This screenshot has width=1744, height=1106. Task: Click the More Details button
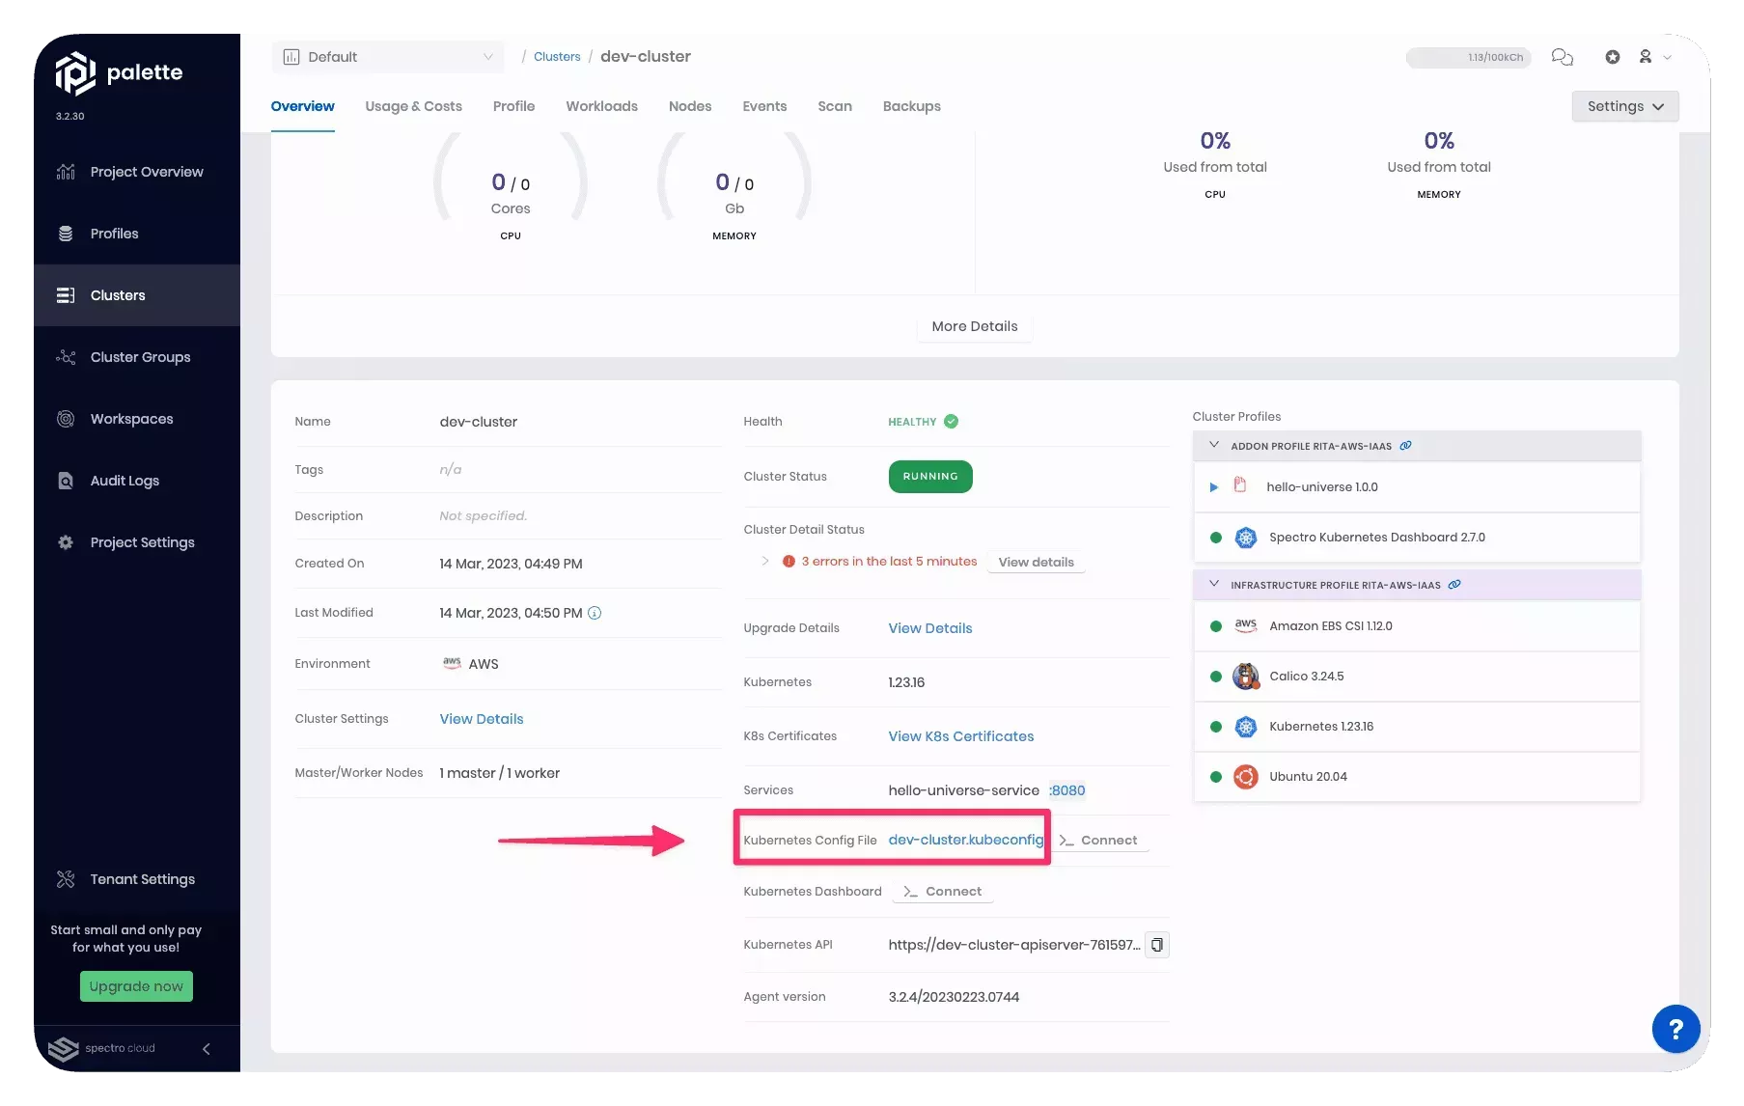click(974, 326)
